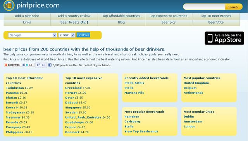Image resolution: width=248 pixels, height=141 pixels.
Task: Open the Beer Vote menu item
Action: point(216,22)
